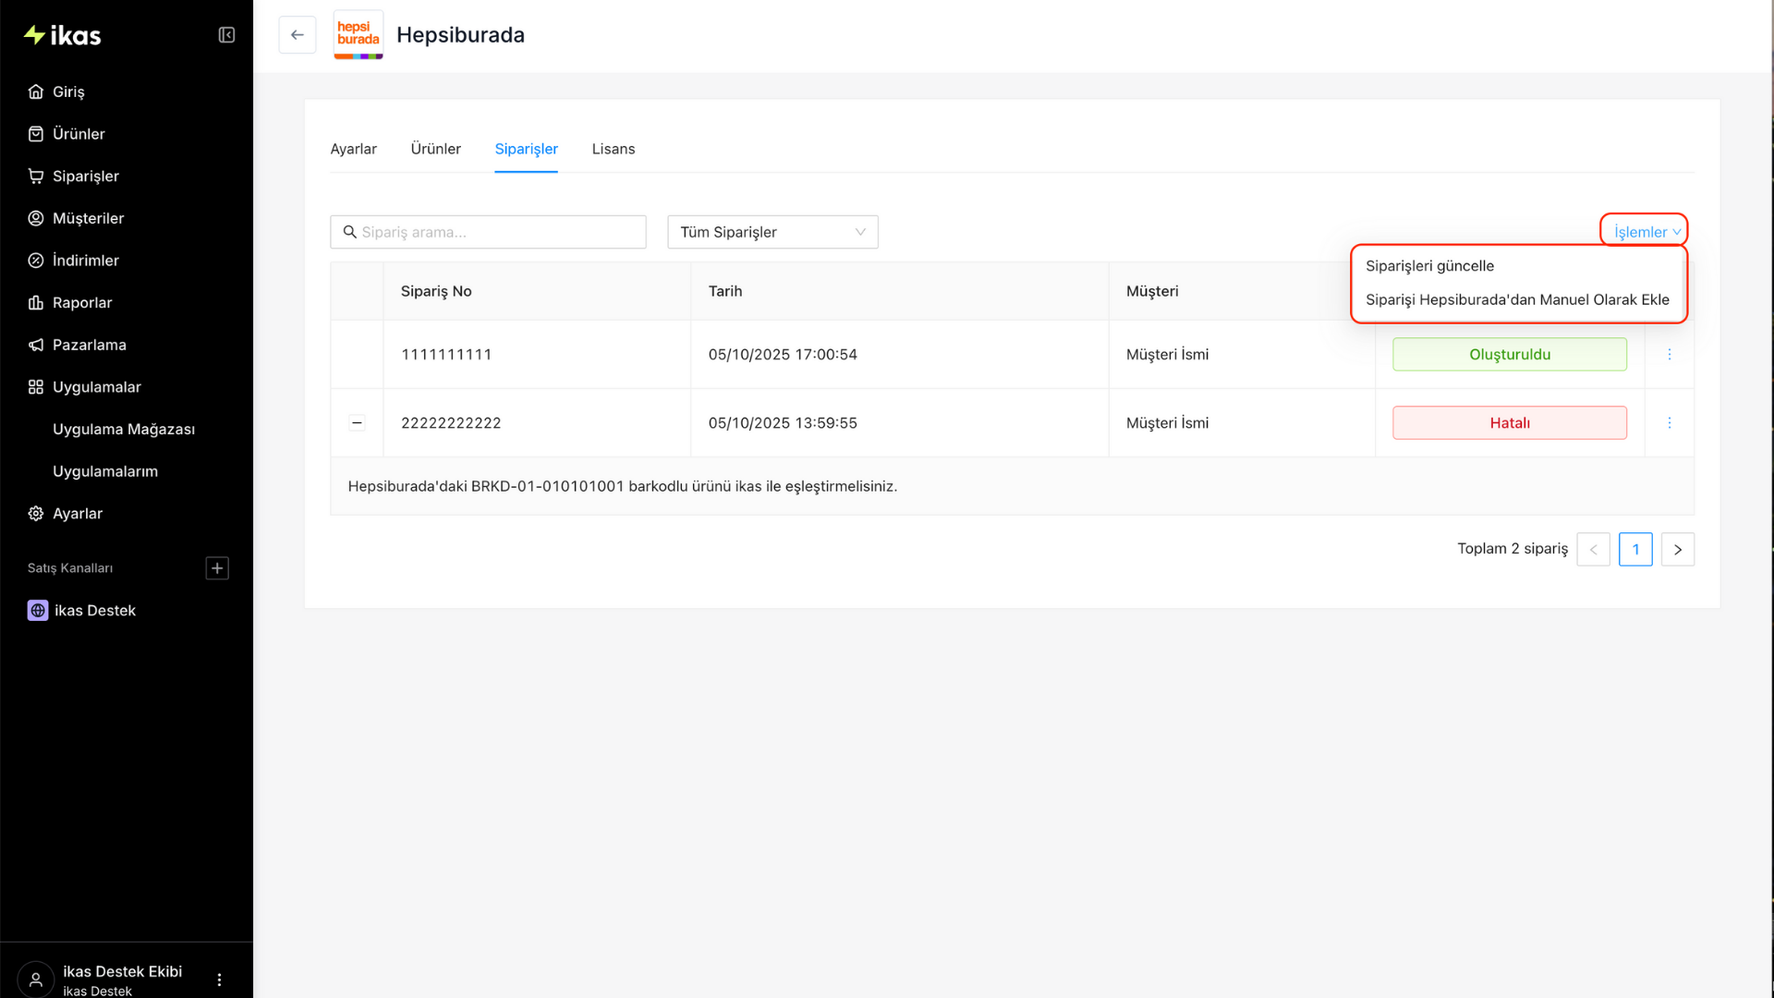This screenshot has height=998, width=1774.
Task: Go back using the arrow button
Action: point(298,35)
